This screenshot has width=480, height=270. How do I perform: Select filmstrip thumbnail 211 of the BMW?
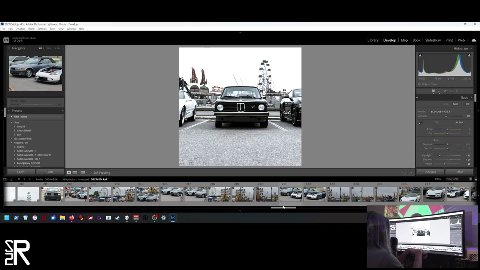52,194
